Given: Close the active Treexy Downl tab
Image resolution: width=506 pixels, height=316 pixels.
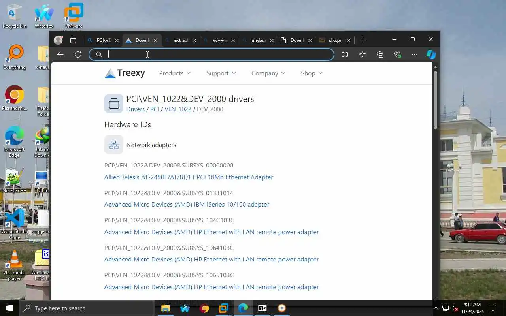Looking at the screenshot, I should [155, 40].
